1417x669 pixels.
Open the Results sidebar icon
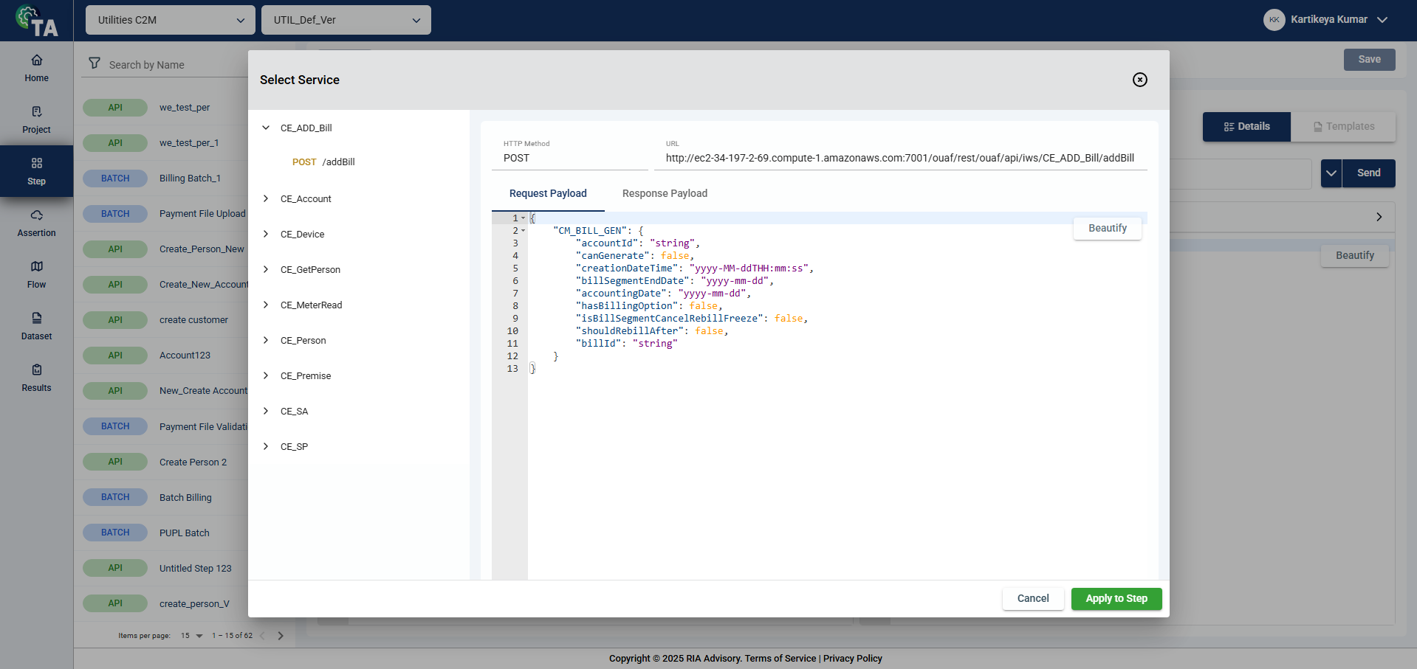coord(36,378)
